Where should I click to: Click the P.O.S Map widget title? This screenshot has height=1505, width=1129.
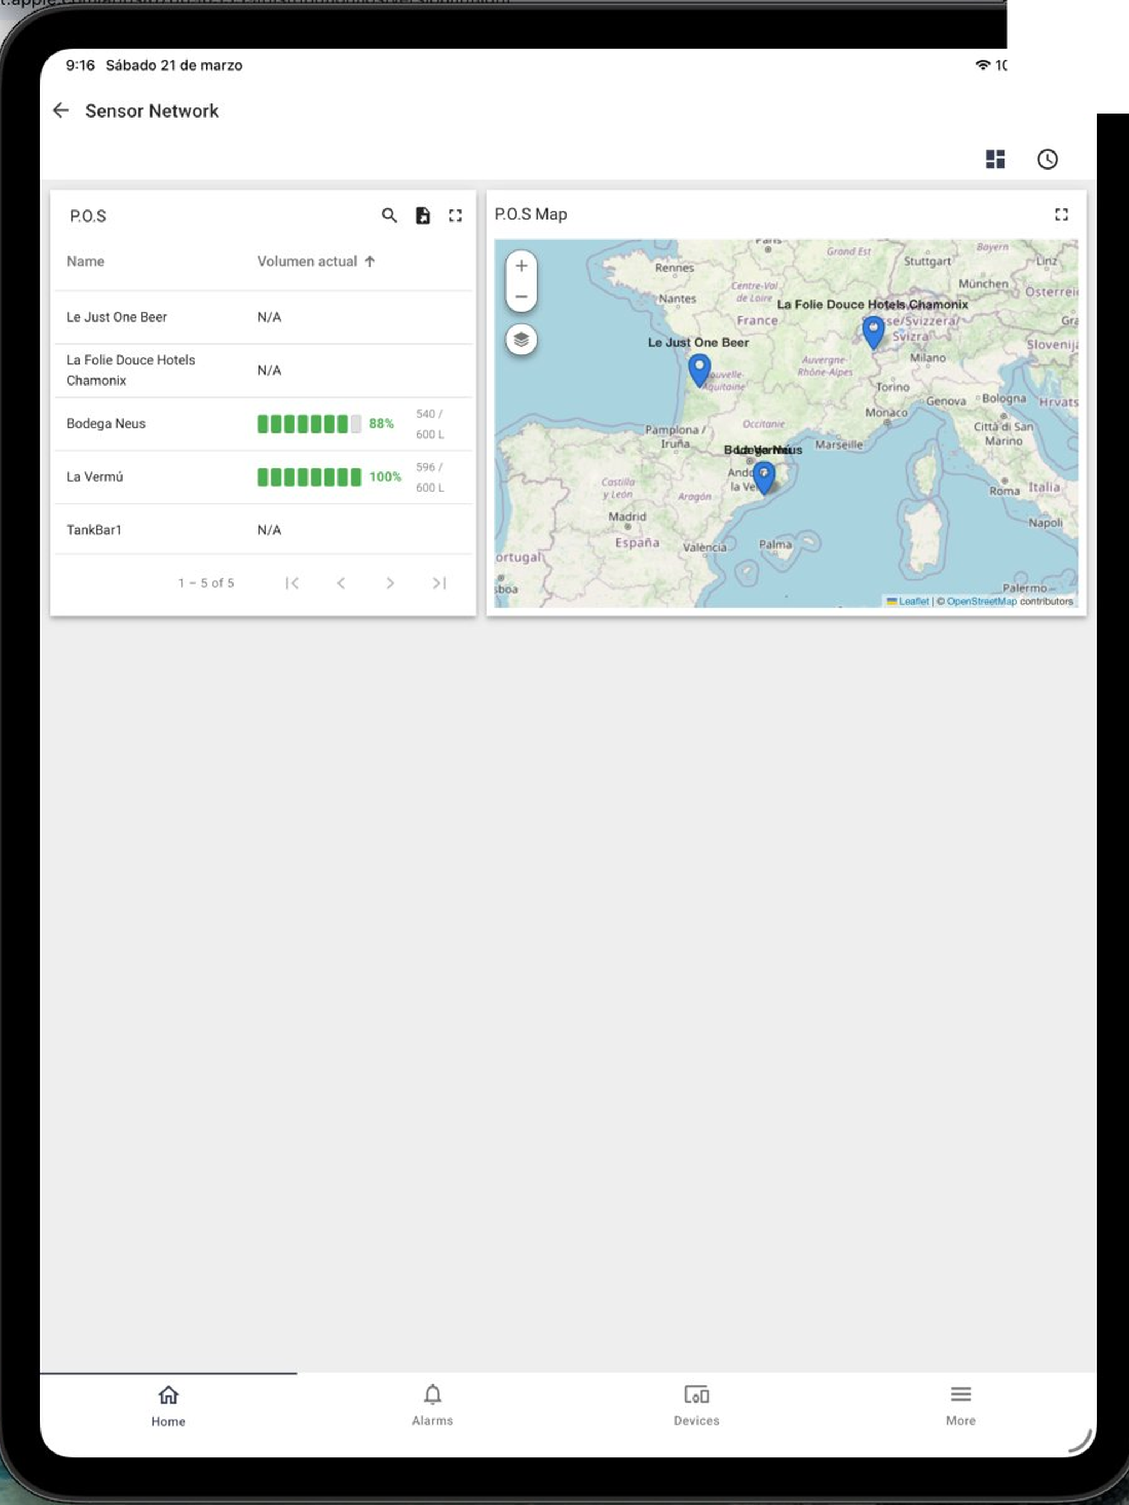coord(531,214)
